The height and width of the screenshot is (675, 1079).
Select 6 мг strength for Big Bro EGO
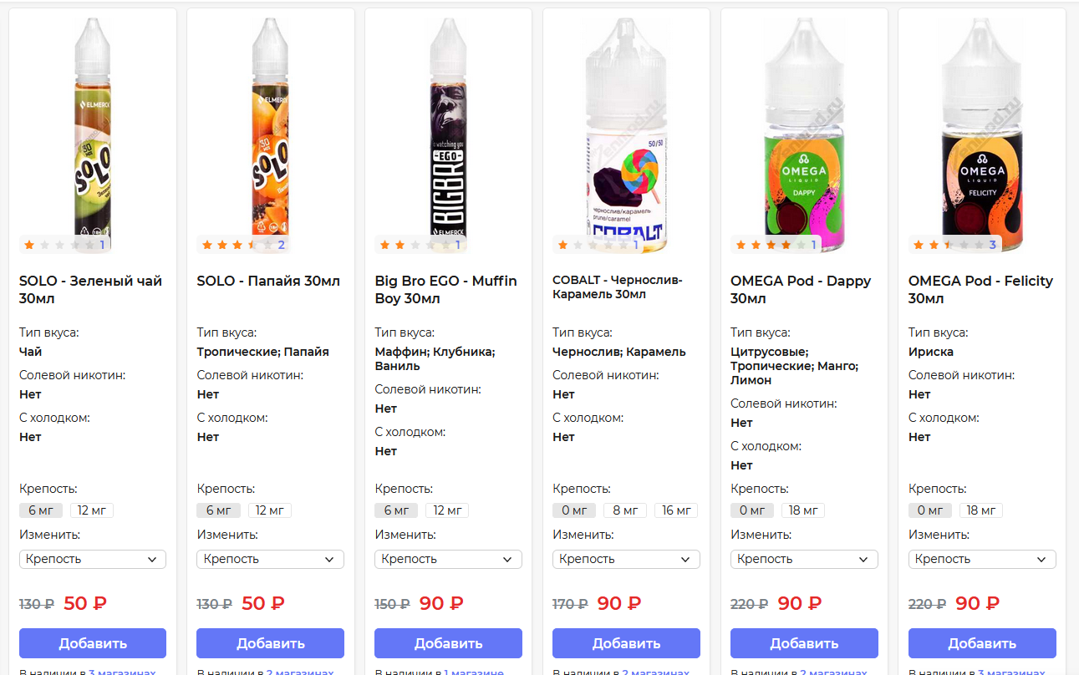[396, 510]
